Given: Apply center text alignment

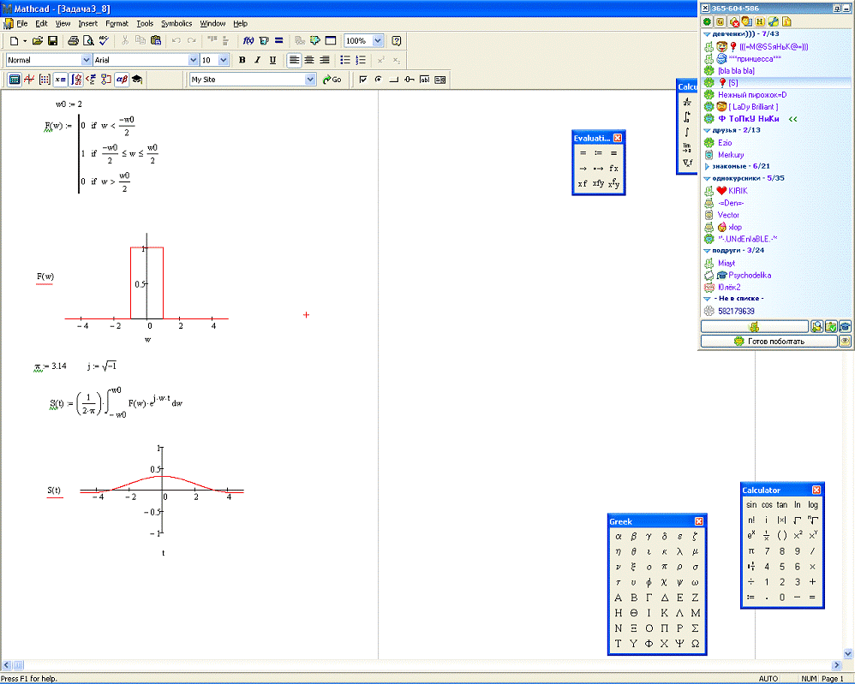Looking at the screenshot, I should coord(309,60).
